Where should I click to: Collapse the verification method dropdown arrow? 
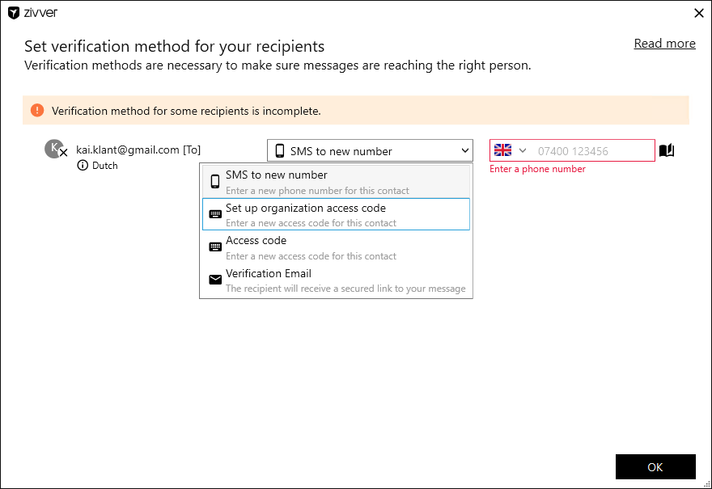(464, 150)
